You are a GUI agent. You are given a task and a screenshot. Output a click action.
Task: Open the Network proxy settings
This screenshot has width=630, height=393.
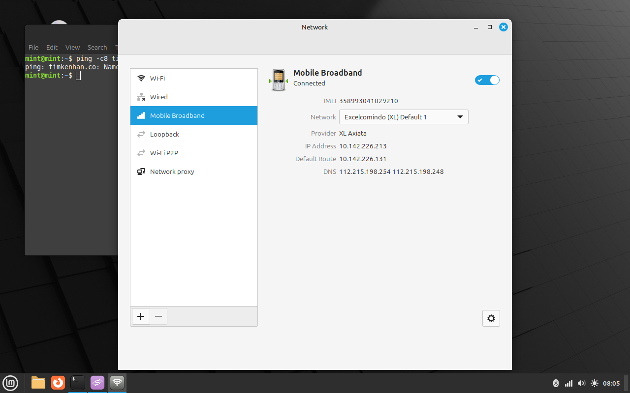click(172, 171)
